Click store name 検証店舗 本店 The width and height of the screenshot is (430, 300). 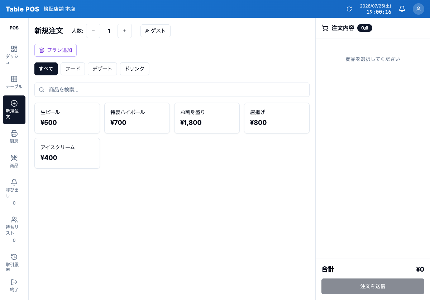click(x=59, y=9)
